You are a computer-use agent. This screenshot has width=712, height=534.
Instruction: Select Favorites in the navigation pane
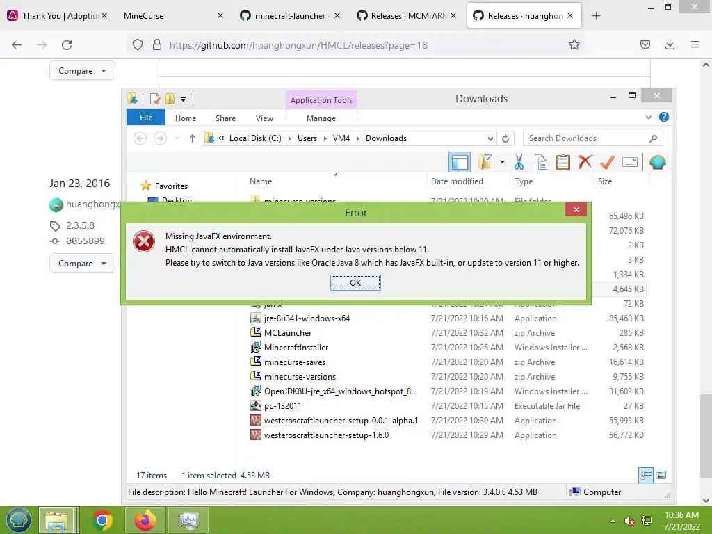tap(171, 186)
